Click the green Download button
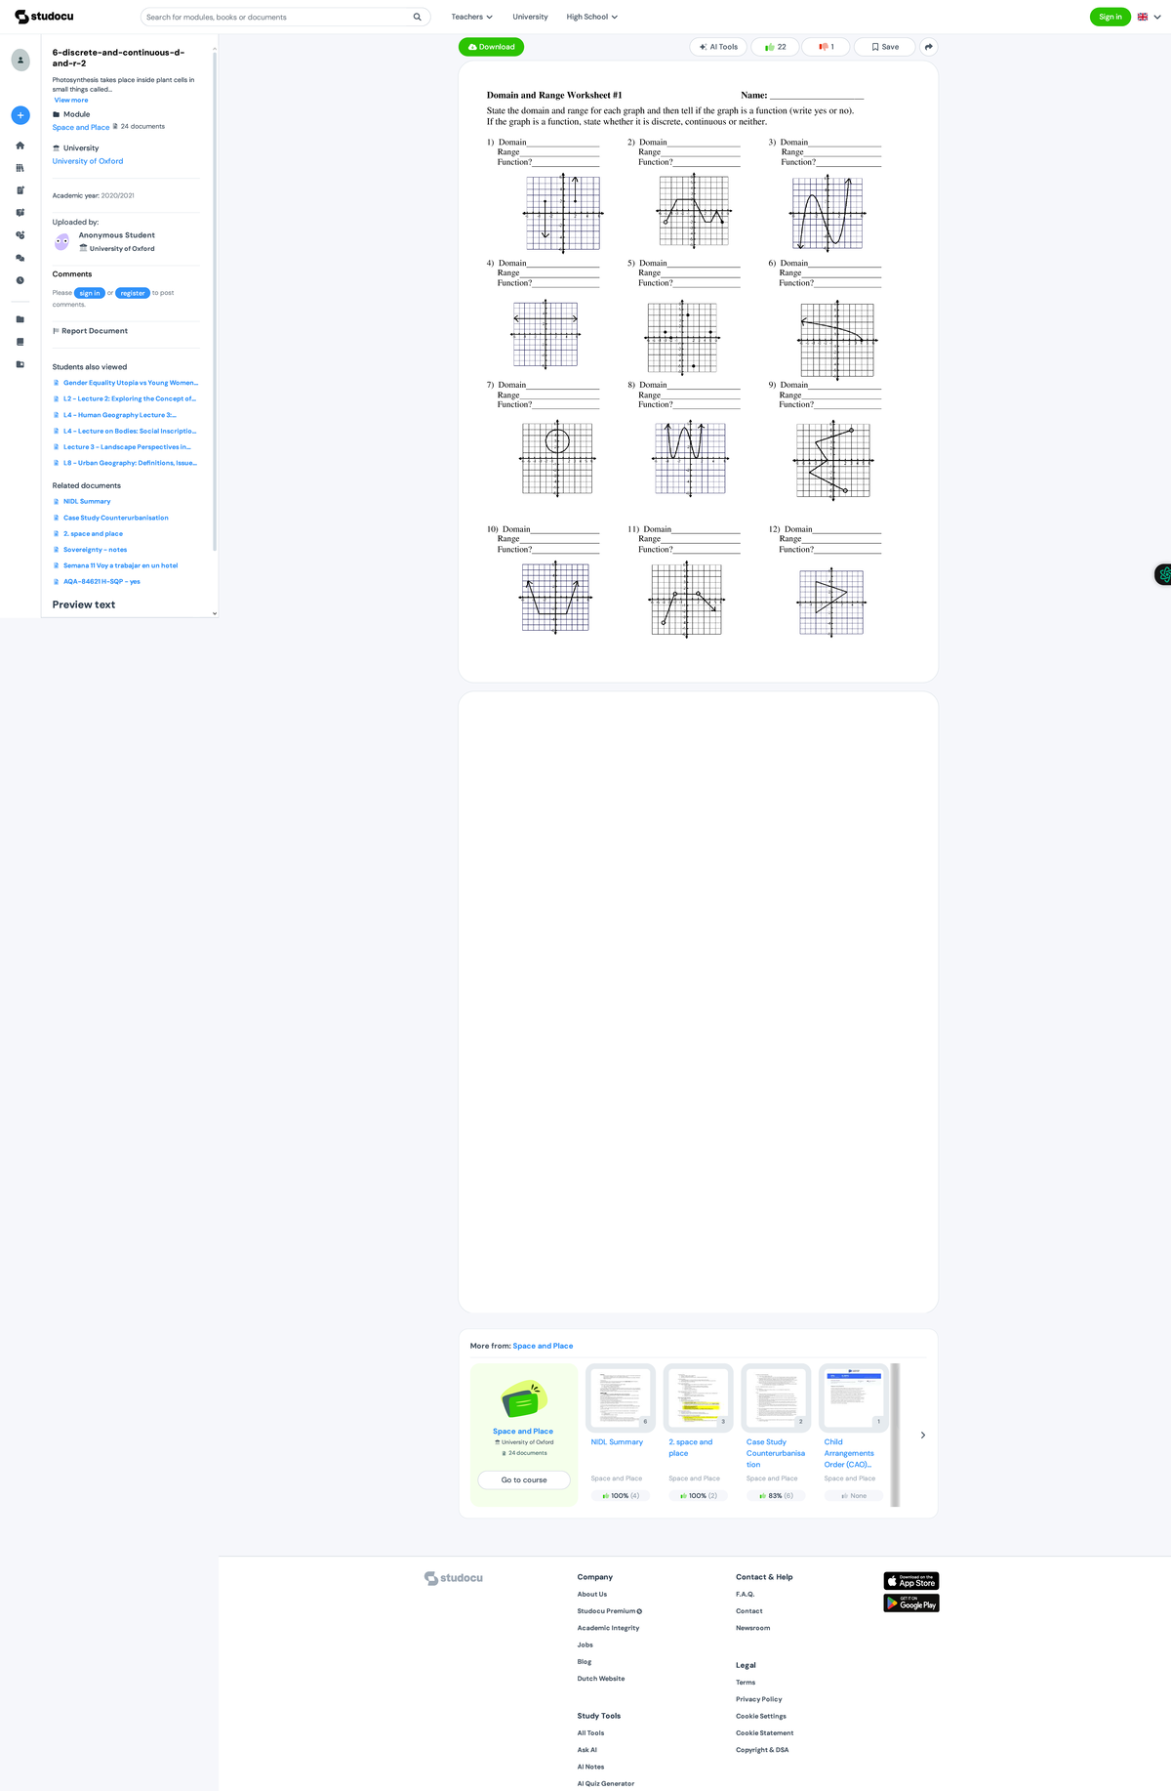The width and height of the screenshot is (1171, 1791). coord(491,47)
